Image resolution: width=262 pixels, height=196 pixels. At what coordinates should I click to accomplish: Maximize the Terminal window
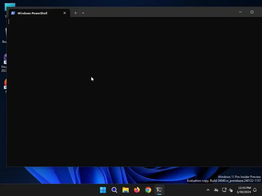point(252,12)
